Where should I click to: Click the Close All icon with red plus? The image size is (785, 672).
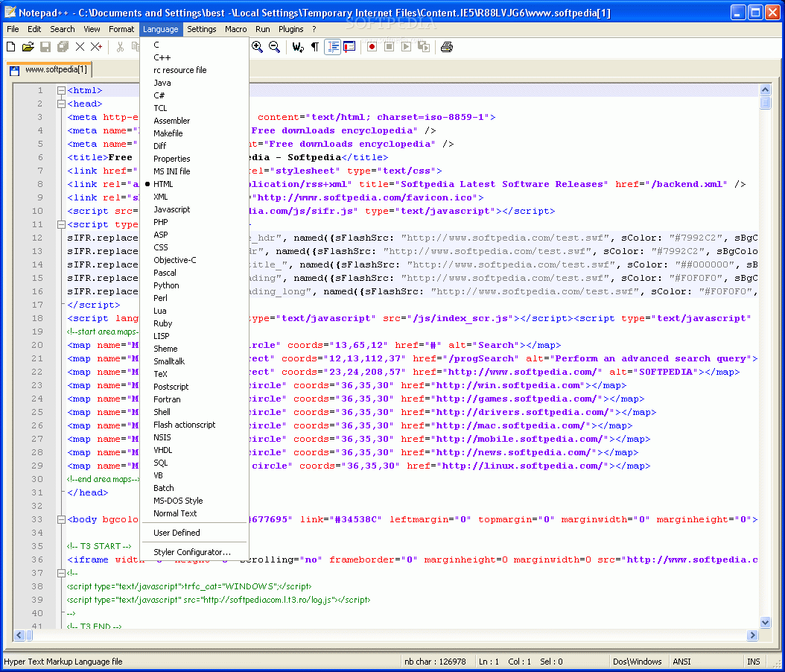click(96, 47)
